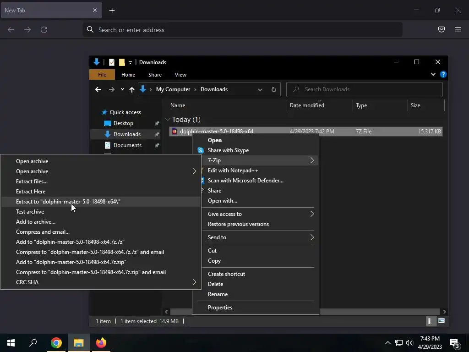Click the Firefox back arrow icon
The image size is (469, 352).
point(11,30)
